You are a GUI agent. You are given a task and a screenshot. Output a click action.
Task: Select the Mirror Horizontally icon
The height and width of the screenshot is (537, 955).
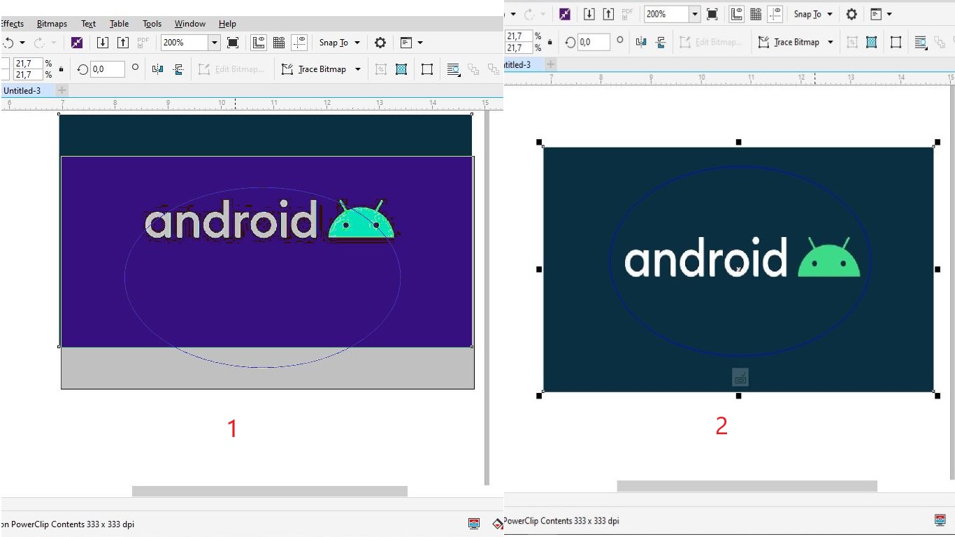click(157, 69)
